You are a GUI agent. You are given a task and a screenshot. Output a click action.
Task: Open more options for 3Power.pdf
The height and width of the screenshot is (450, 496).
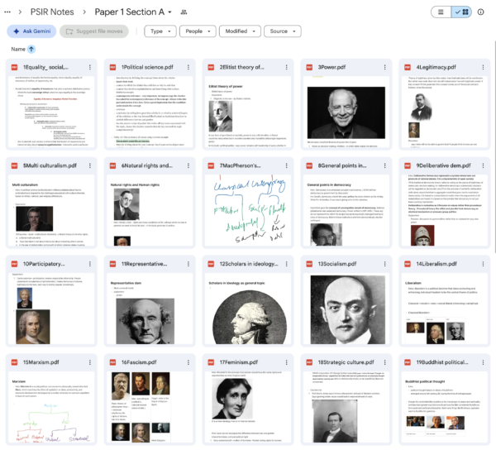384,67
